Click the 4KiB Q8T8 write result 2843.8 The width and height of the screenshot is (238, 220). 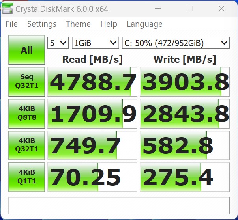(185, 114)
